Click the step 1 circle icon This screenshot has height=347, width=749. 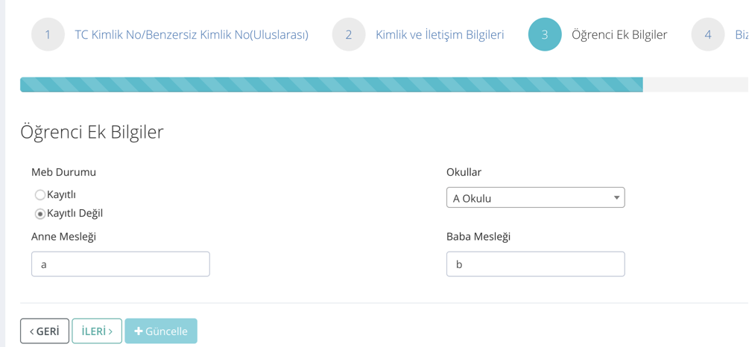pos(48,34)
